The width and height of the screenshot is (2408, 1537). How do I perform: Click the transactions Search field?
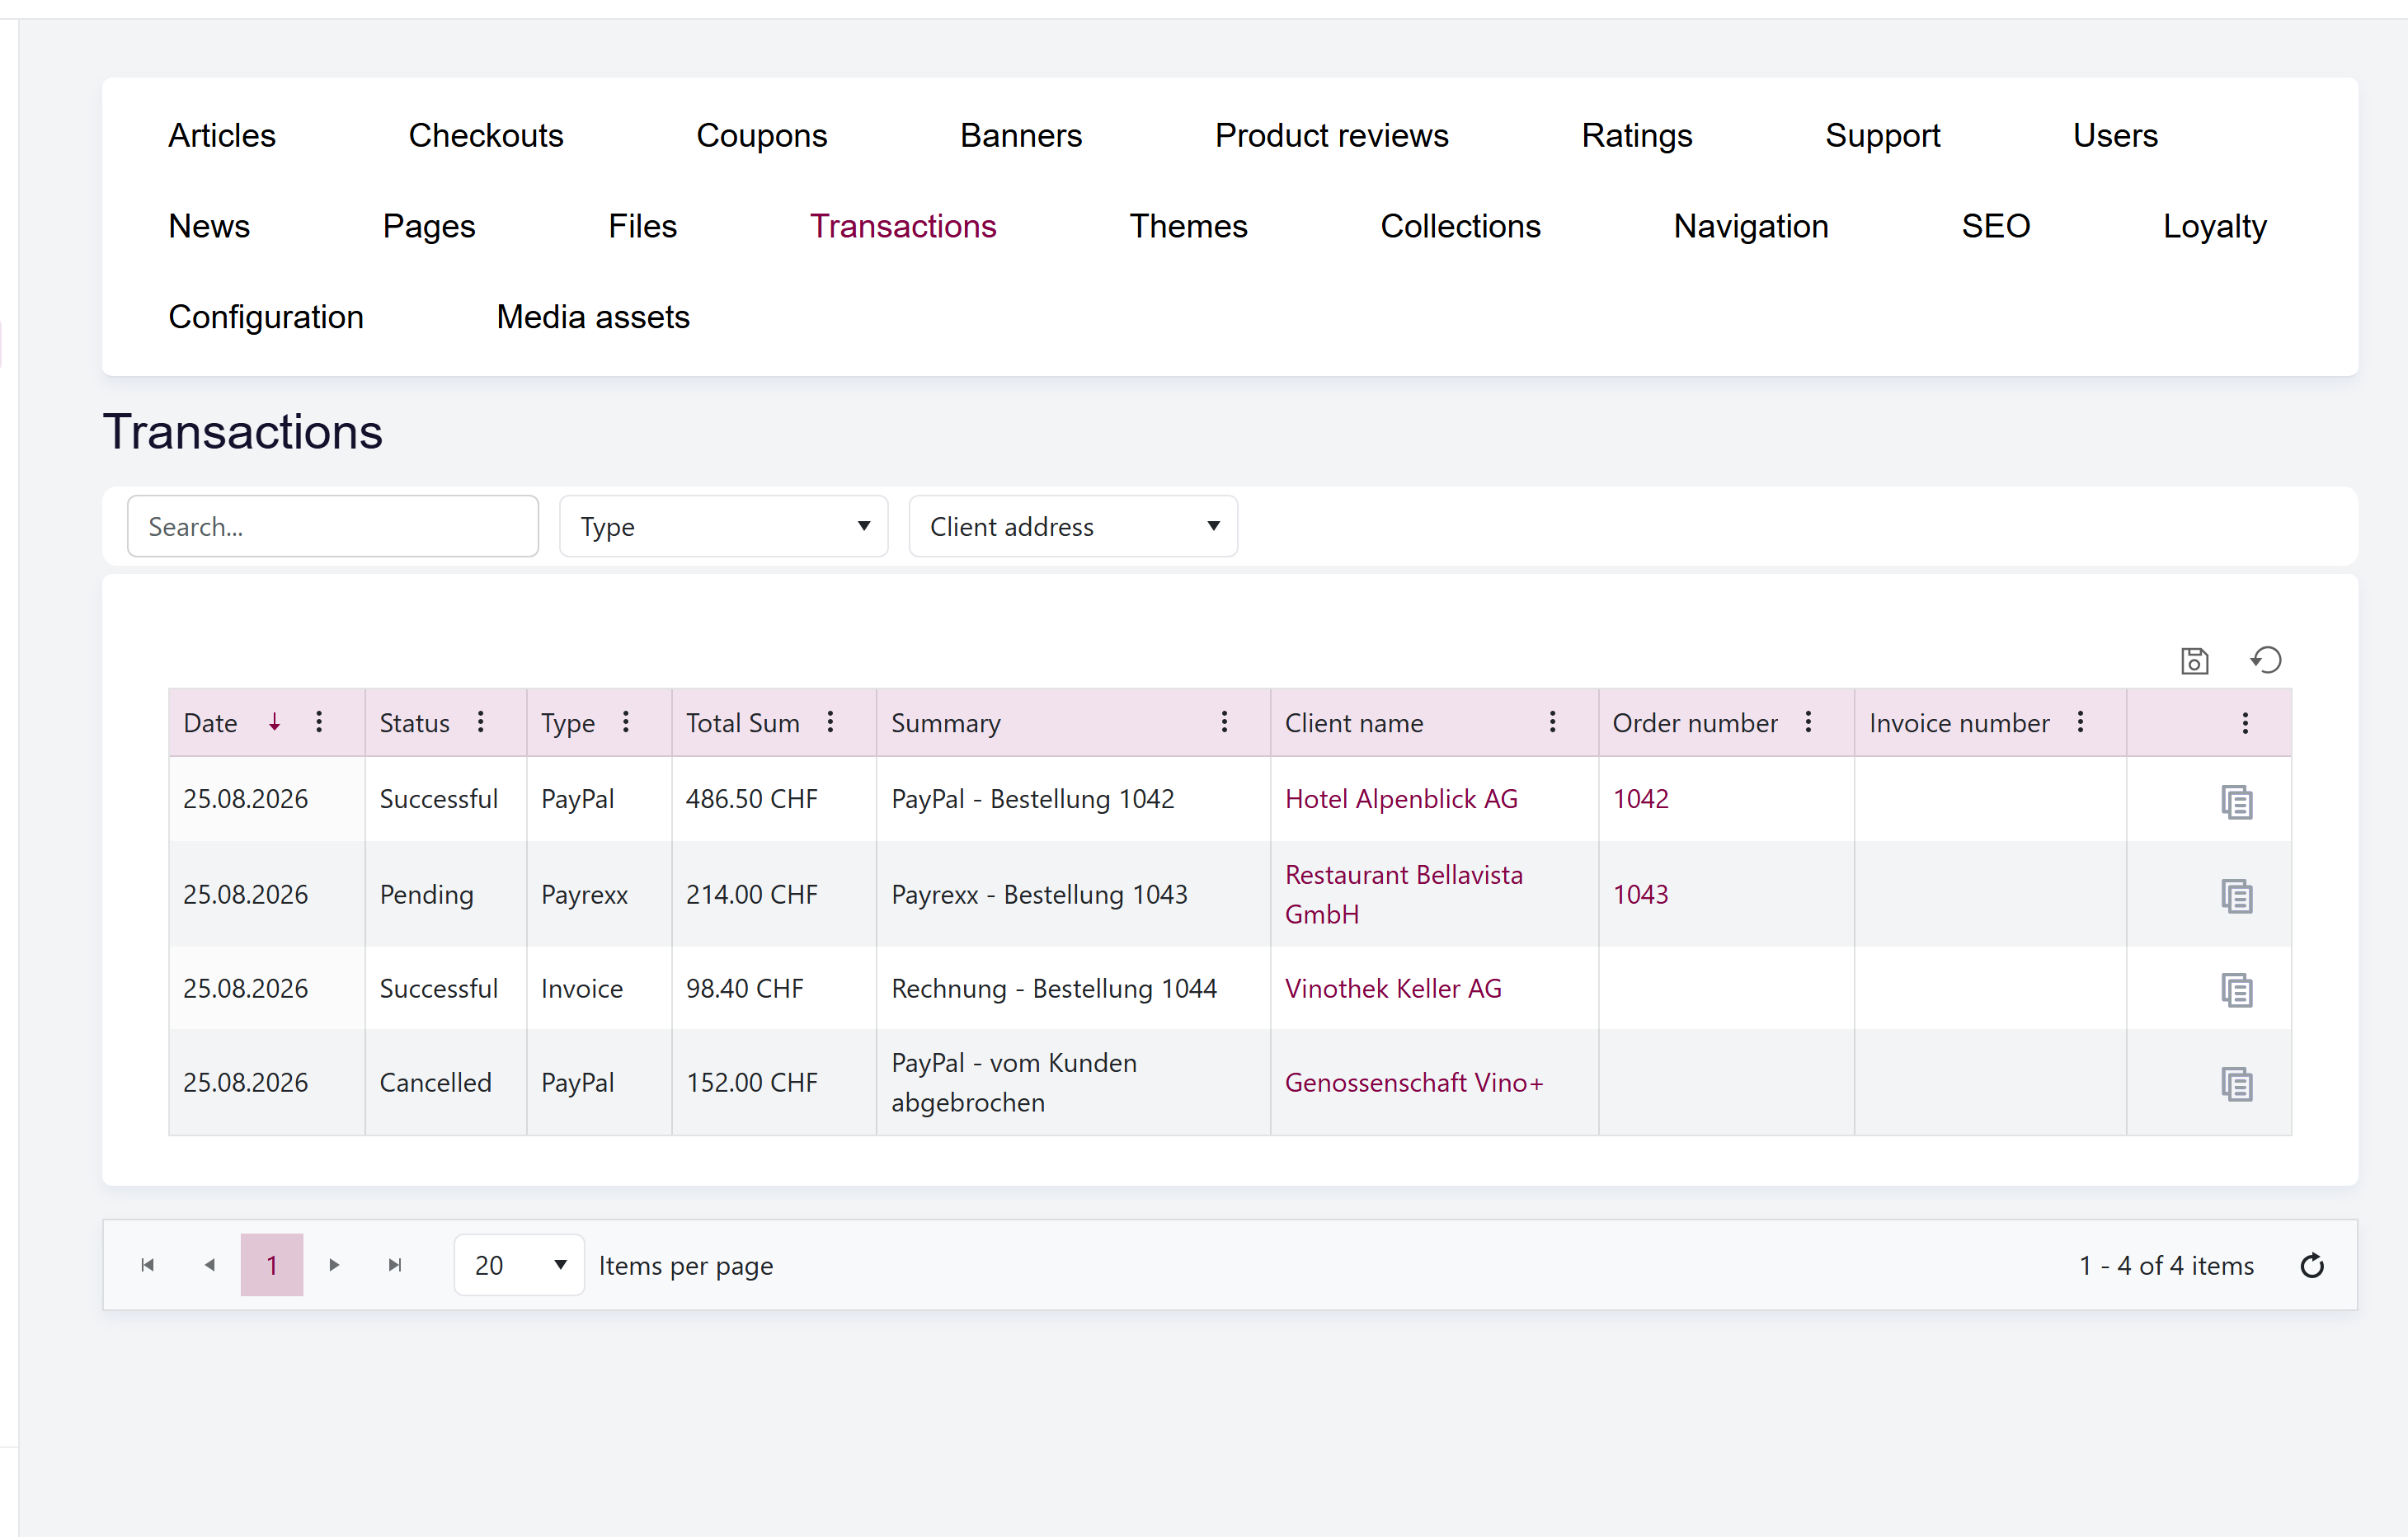pos(333,526)
